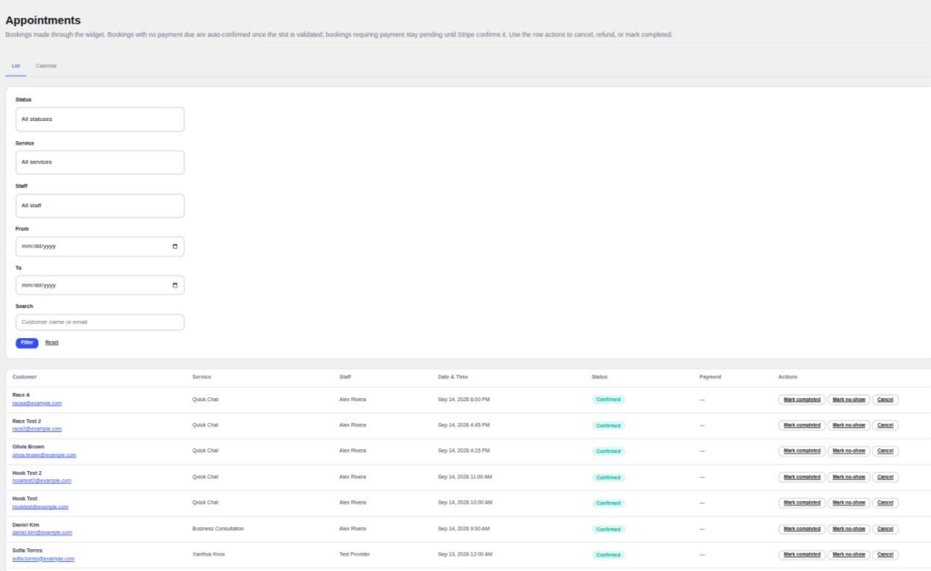Click Xanthus Knox service cell
This screenshot has height=571, width=931.
(208, 555)
